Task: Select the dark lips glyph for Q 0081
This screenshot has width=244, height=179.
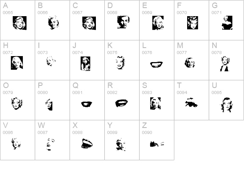Action: pyautogui.click(x=87, y=104)
